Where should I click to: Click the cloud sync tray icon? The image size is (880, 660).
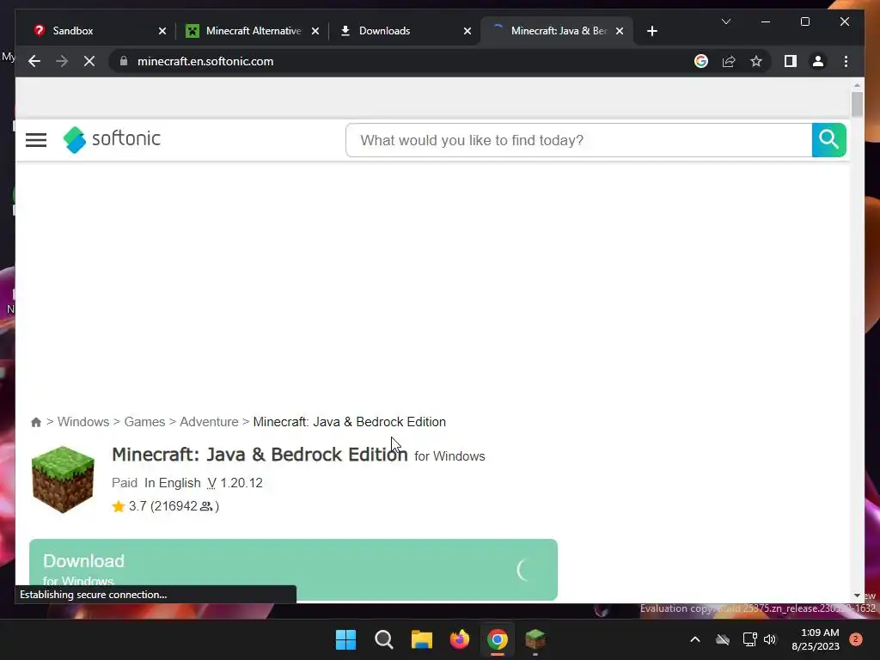[x=723, y=639]
